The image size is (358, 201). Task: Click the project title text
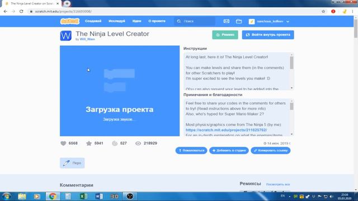pos(112,33)
